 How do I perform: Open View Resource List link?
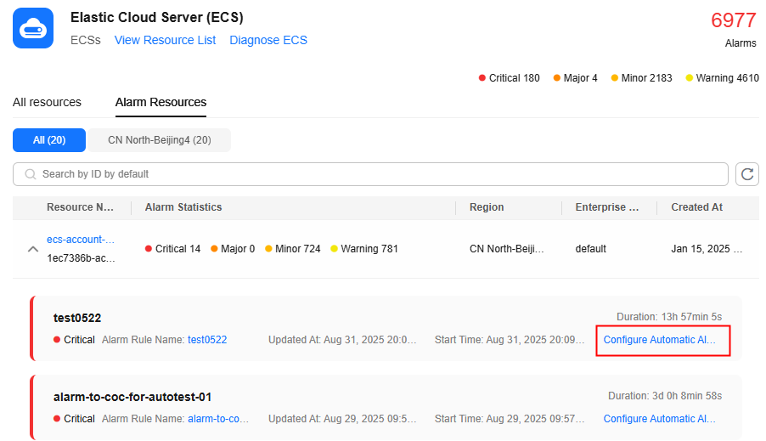point(165,40)
